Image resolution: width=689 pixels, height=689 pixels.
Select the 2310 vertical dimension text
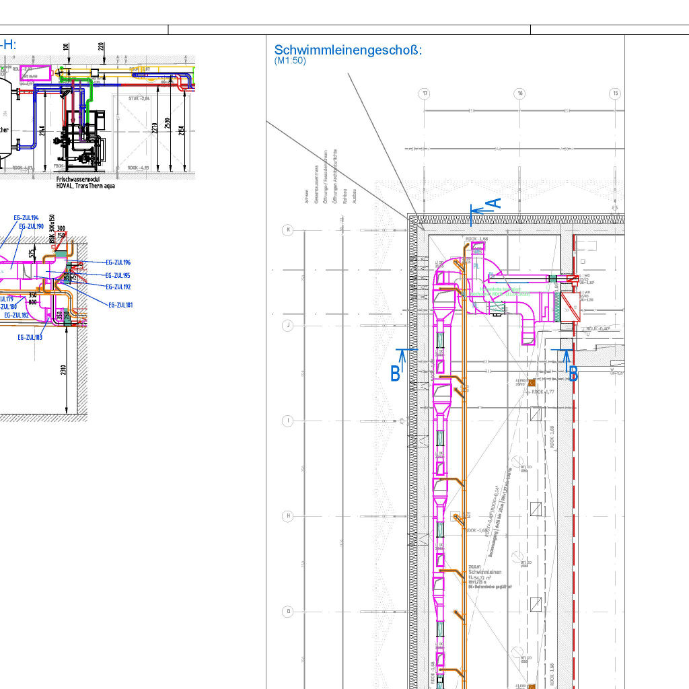[x=63, y=370]
